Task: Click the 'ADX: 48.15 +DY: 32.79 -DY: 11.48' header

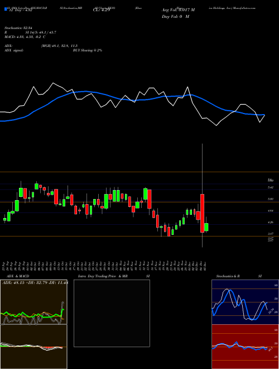Action: coord(35,282)
